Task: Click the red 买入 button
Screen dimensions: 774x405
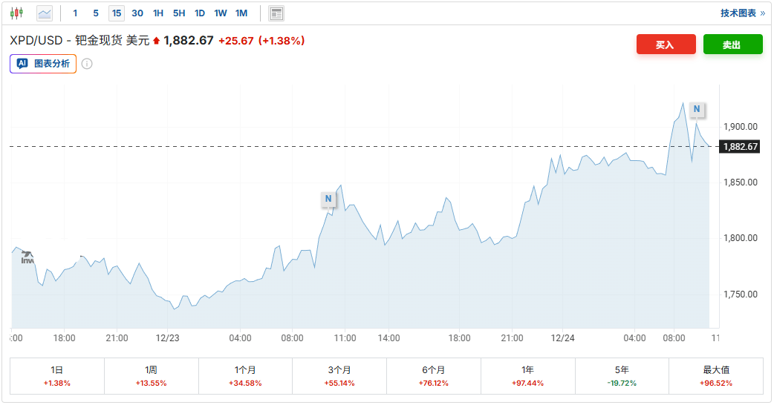Action: point(666,45)
